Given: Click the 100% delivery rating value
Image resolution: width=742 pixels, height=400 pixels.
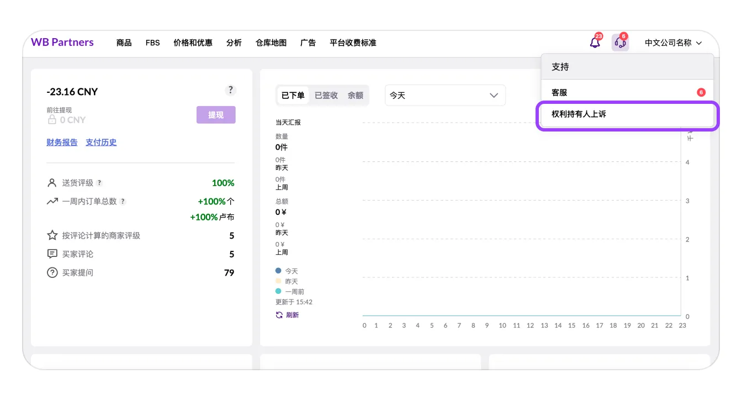Looking at the screenshot, I should click(223, 183).
